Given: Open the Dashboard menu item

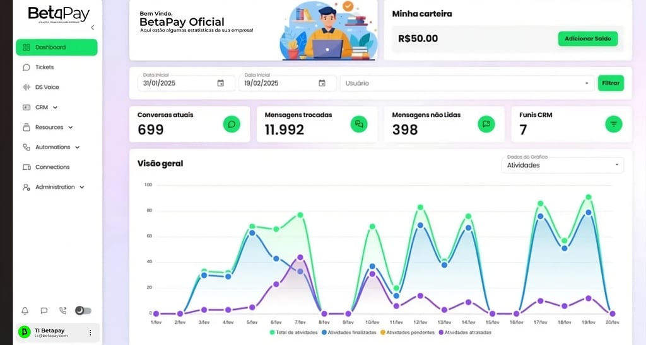Looking at the screenshot, I should point(56,47).
